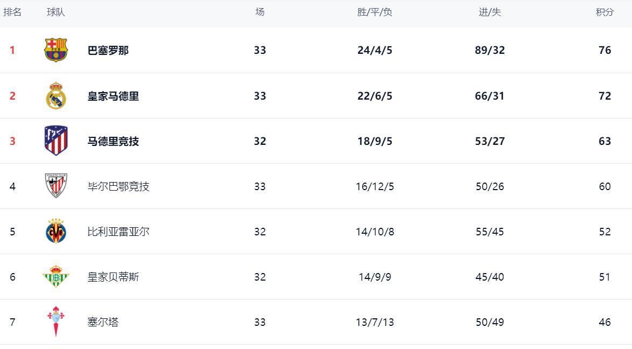Click the Celta Vigo crest icon
The width and height of the screenshot is (632, 349).
tap(56, 321)
